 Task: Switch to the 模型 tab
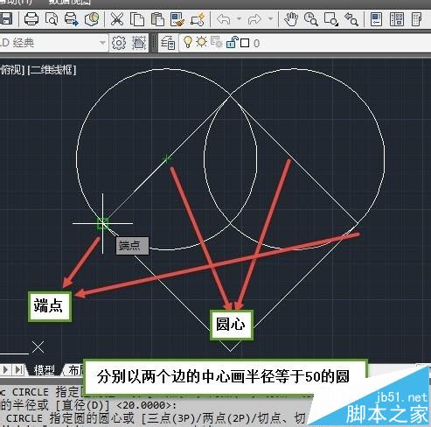point(45,370)
